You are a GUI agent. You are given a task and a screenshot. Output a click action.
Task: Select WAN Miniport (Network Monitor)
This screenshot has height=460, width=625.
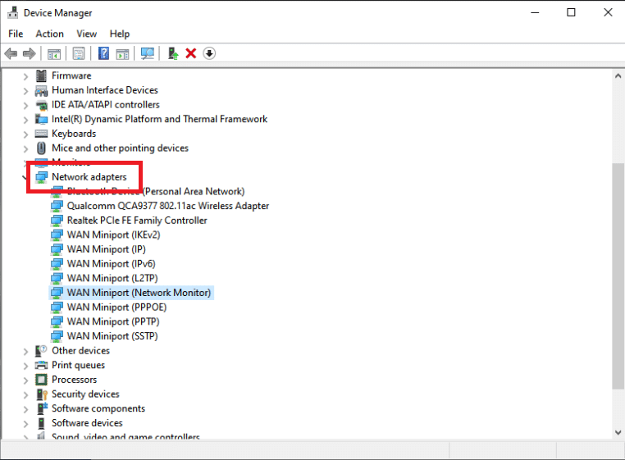pyautogui.click(x=139, y=293)
